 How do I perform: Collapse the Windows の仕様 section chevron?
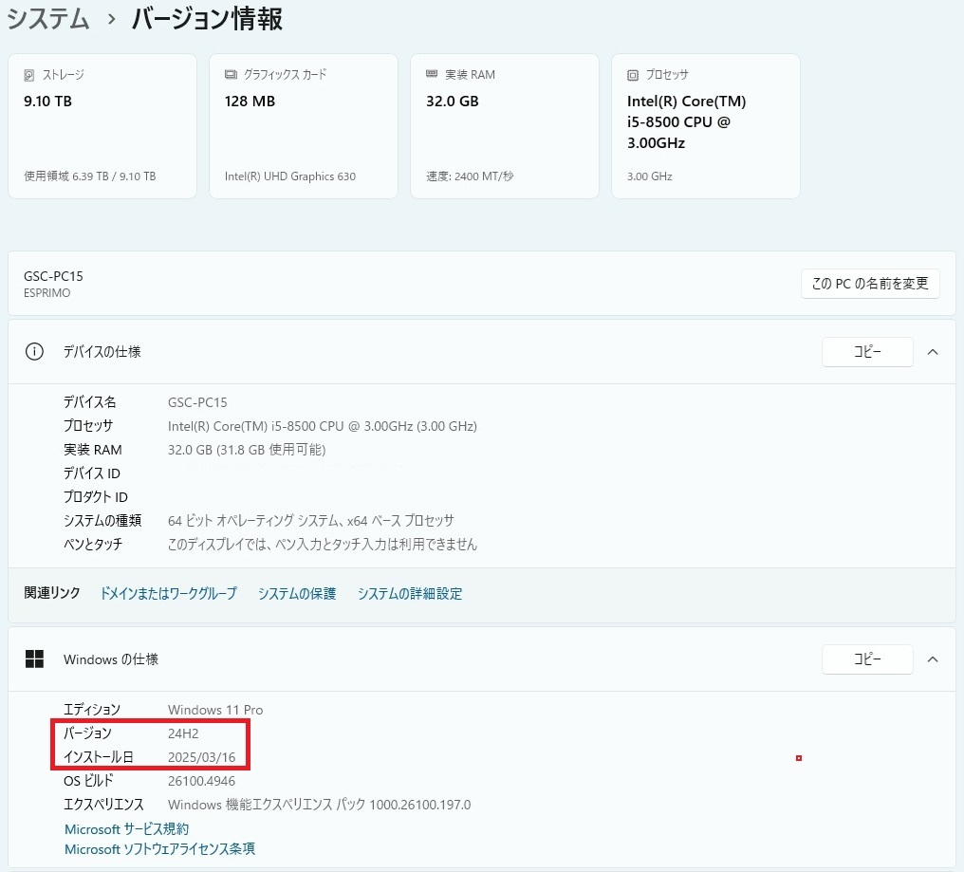pyautogui.click(x=933, y=659)
